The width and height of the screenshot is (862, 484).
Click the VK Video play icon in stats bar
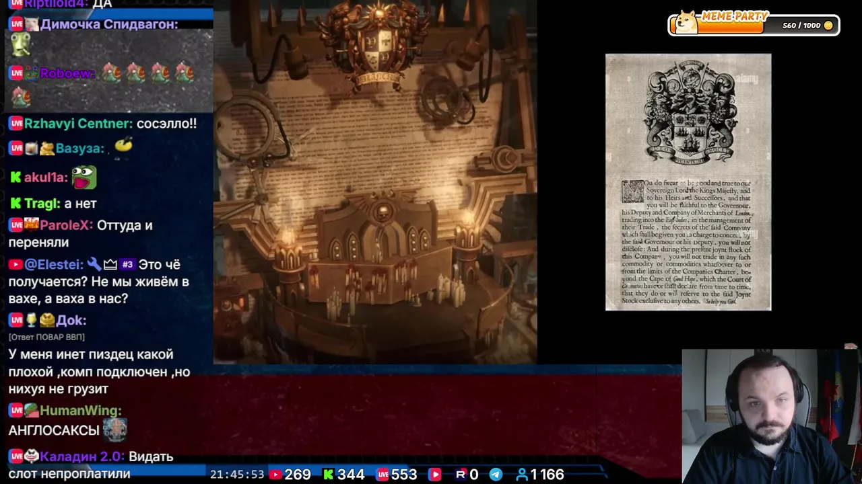tap(435, 475)
